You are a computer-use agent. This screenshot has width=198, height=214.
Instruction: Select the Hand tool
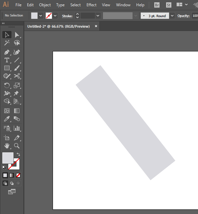point(7,145)
